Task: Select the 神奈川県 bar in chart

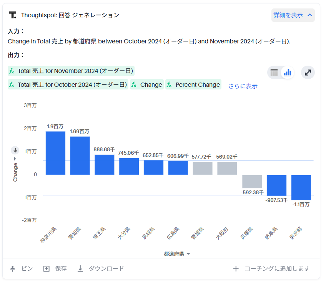Action: click(x=55, y=153)
